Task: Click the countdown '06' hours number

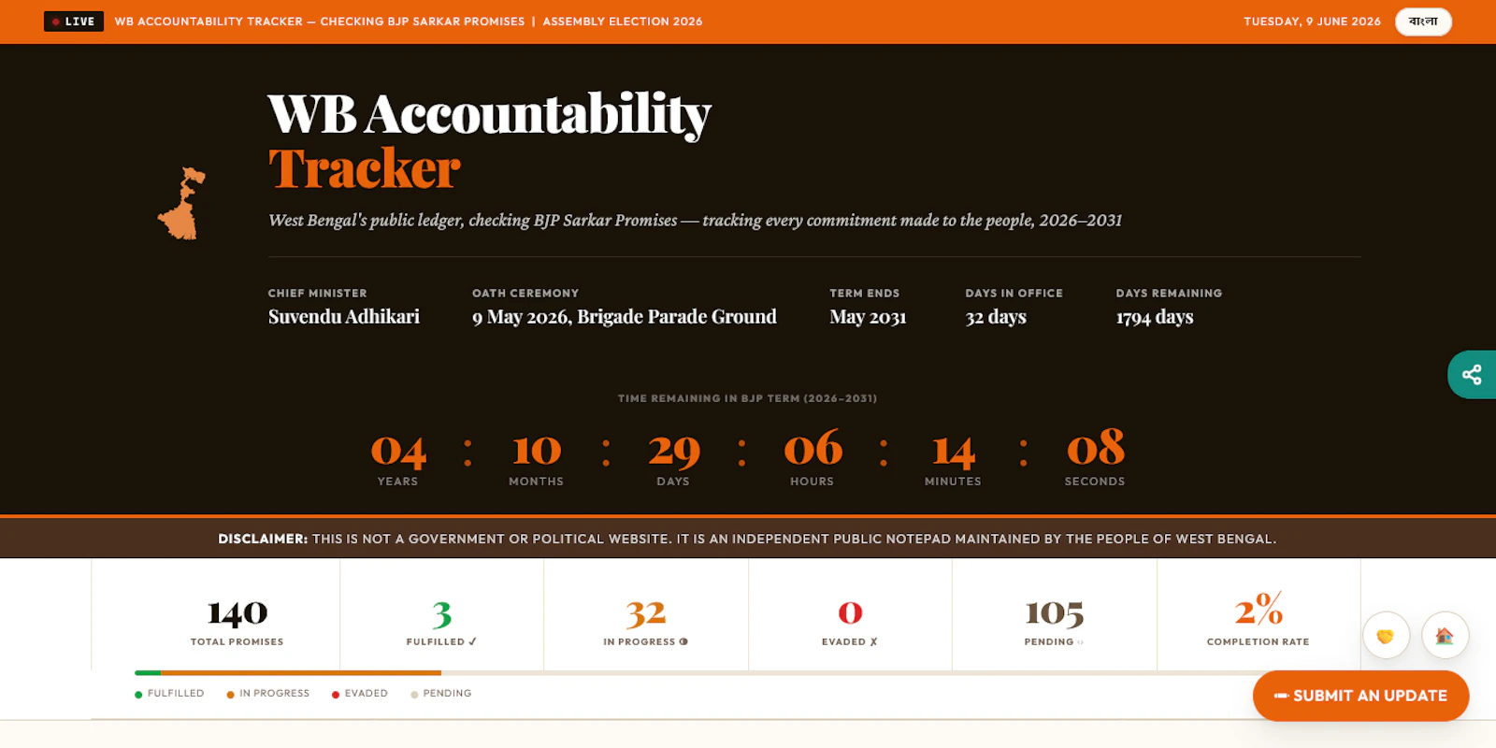Action: pos(813,449)
